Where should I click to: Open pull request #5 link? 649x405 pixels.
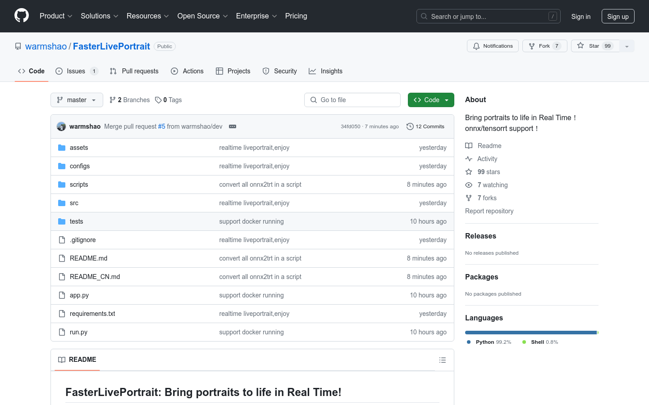tap(161, 126)
